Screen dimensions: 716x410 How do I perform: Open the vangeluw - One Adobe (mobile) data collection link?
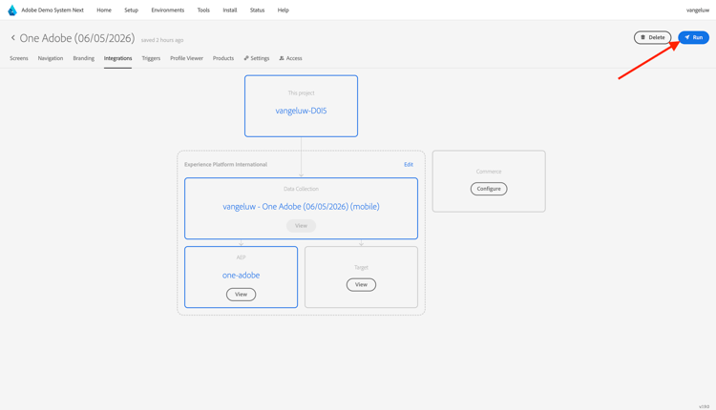pyautogui.click(x=301, y=207)
